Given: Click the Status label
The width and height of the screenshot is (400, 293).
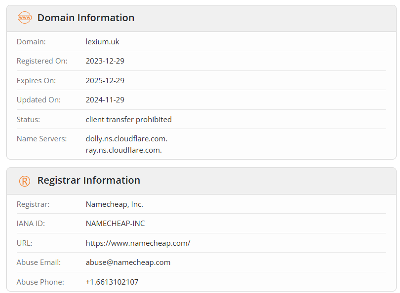Looking at the screenshot, I should point(28,119).
